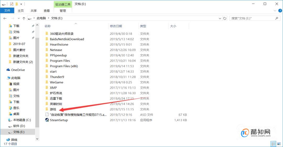Select the Netease folder icon
Image resolution: width=283 pixels, height=147 pixels.
point(47,50)
